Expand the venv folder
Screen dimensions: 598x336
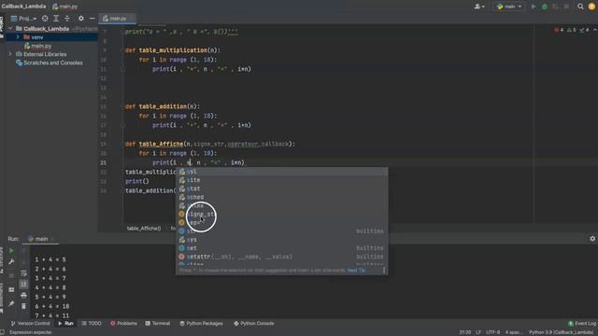tap(18, 37)
